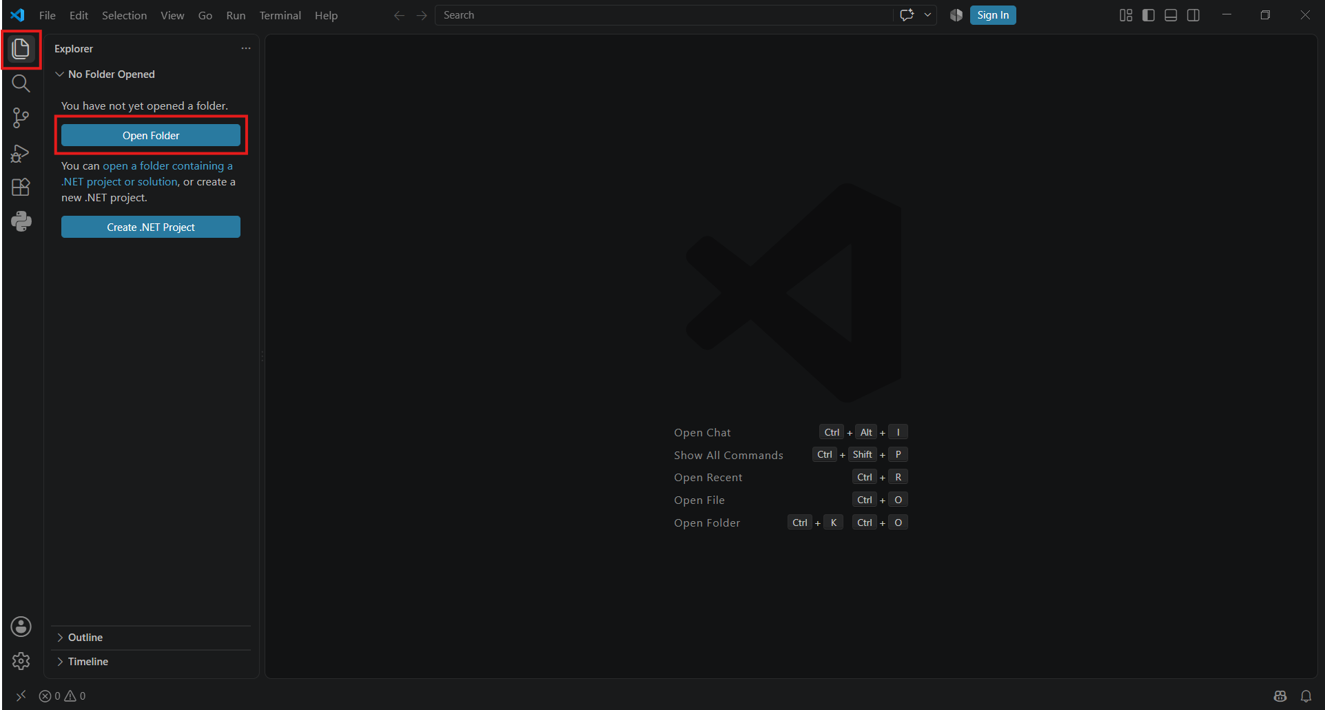Toggle the secondary side bar visibility
The image size is (1325, 710).
tap(1193, 15)
